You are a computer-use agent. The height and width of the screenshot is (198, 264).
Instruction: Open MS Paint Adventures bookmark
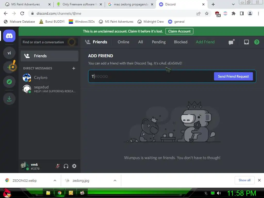point(116,22)
